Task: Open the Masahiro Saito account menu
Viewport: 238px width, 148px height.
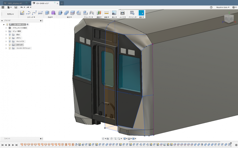Action: [223, 7]
